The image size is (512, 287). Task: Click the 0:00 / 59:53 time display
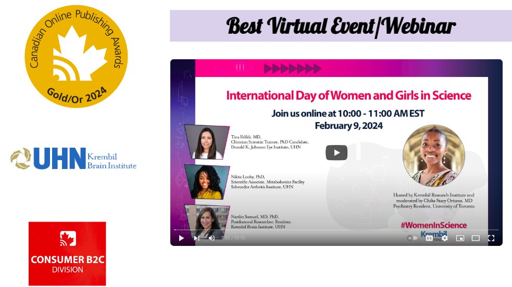[x=233, y=238]
